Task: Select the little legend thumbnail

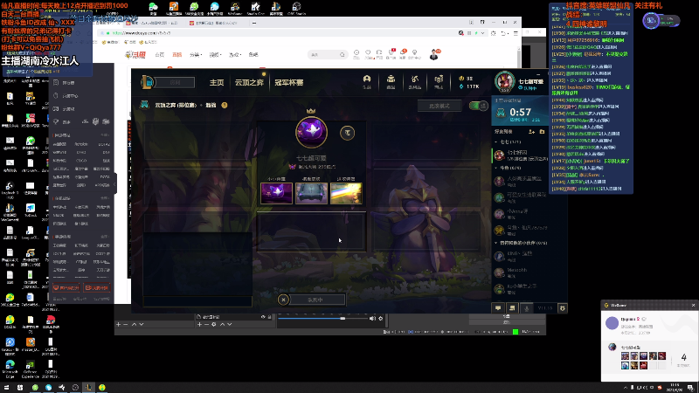Action: point(276,193)
